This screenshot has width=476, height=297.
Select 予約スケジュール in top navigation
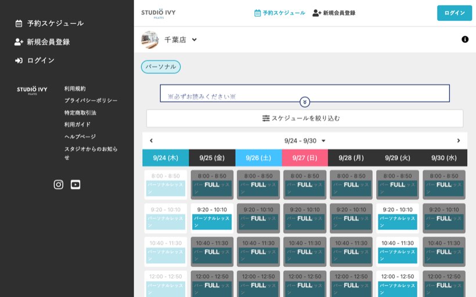[280, 13]
